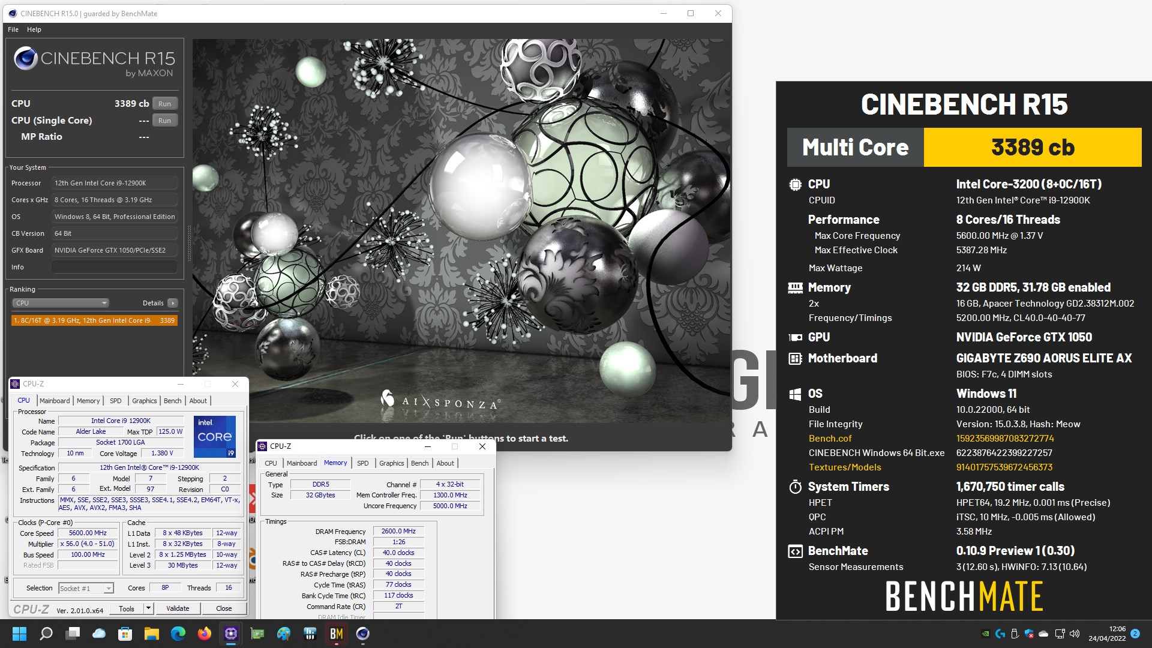Click the 3389 cb score in the BenchMate panel
Screen dimensions: 1152x648
(1032, 147)
